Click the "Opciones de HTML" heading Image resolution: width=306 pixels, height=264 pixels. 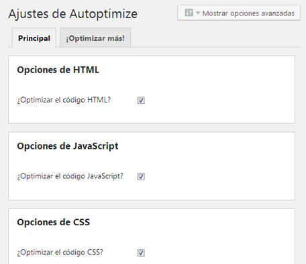tap(58, 70)
